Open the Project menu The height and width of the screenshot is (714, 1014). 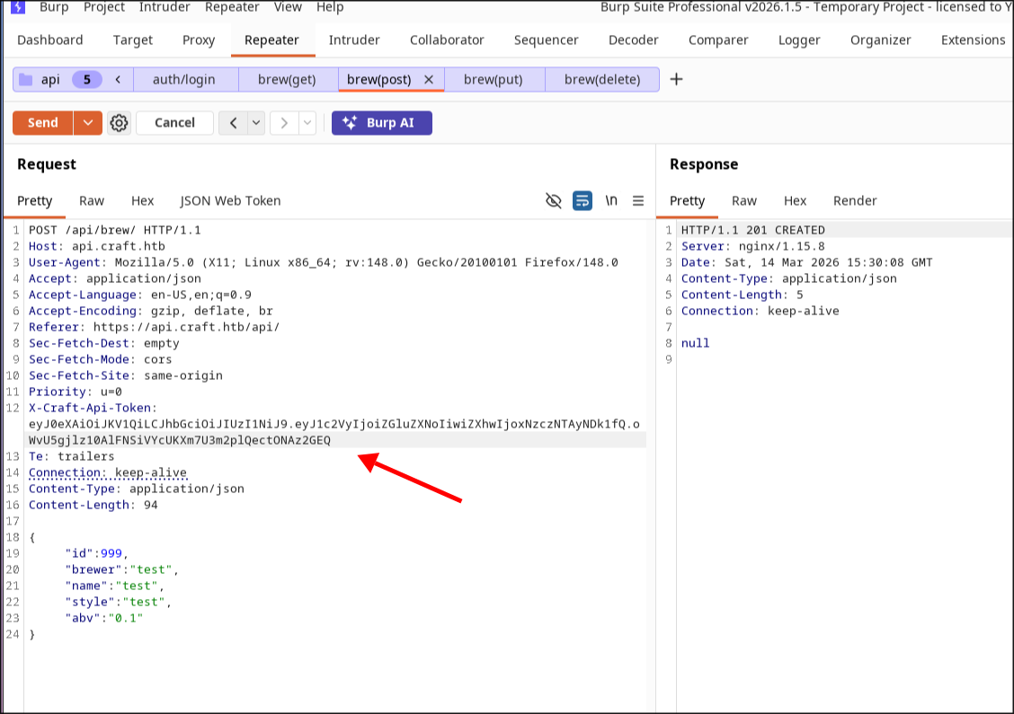click(x=104, y=7)
